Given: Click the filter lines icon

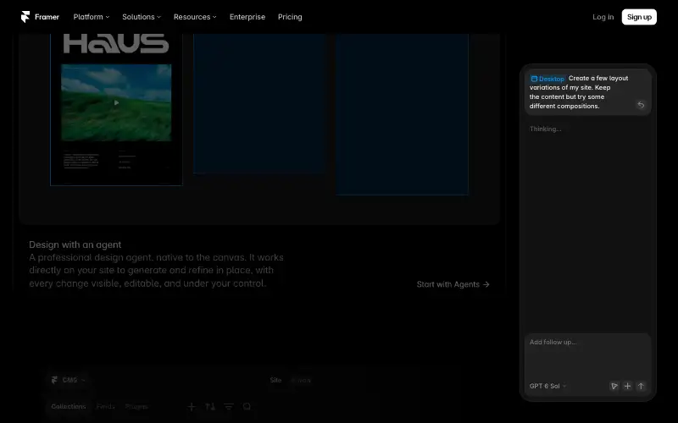Looking at the screenshot, I should [x=229, y=407].
